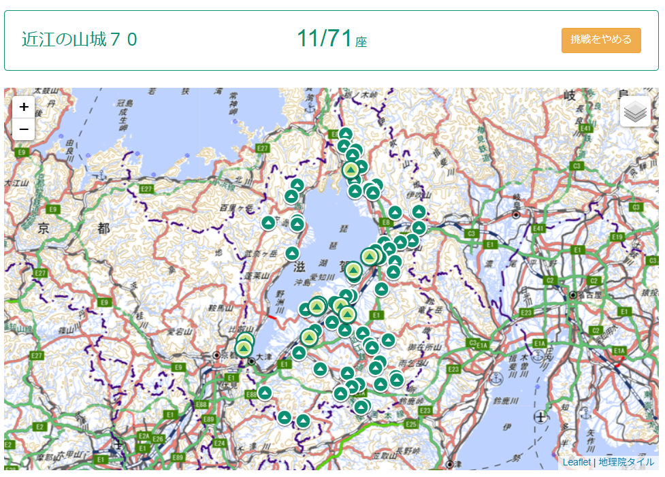Image resolution: width=665 pixels, height=477 pixels.
Task: Select highlighted marker at lake's northern tip
Action: [351, 170]
